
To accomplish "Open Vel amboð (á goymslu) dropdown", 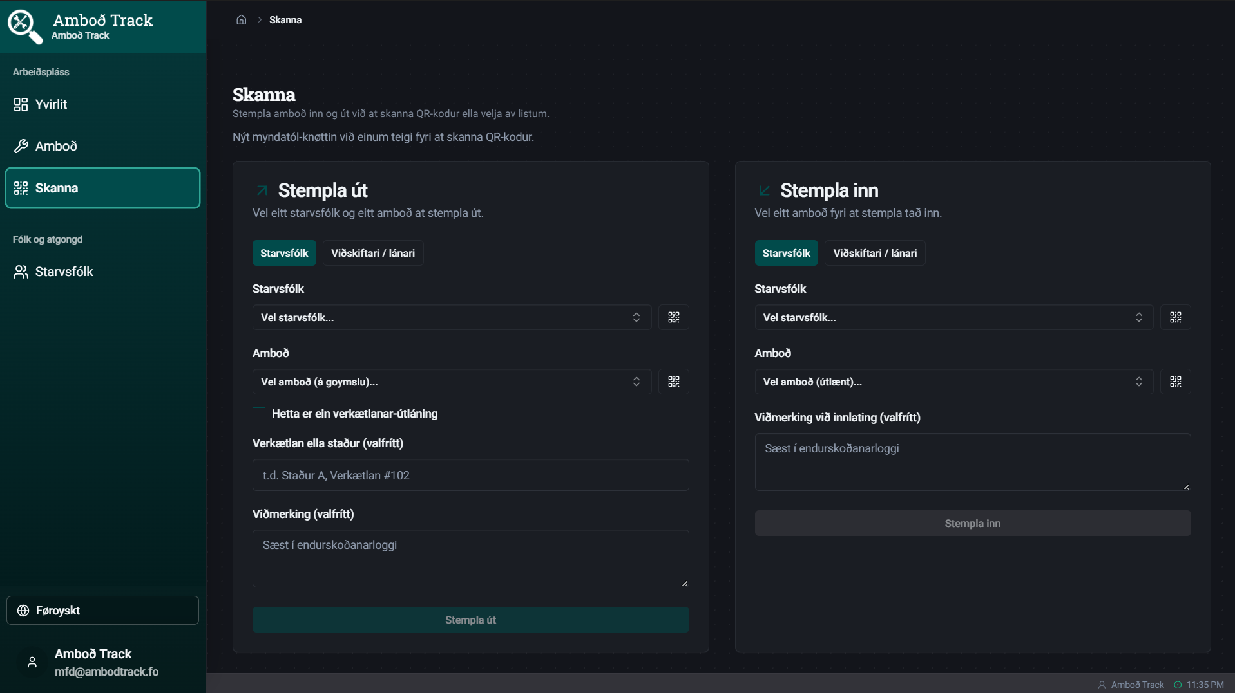I will [x=452, y=382].
